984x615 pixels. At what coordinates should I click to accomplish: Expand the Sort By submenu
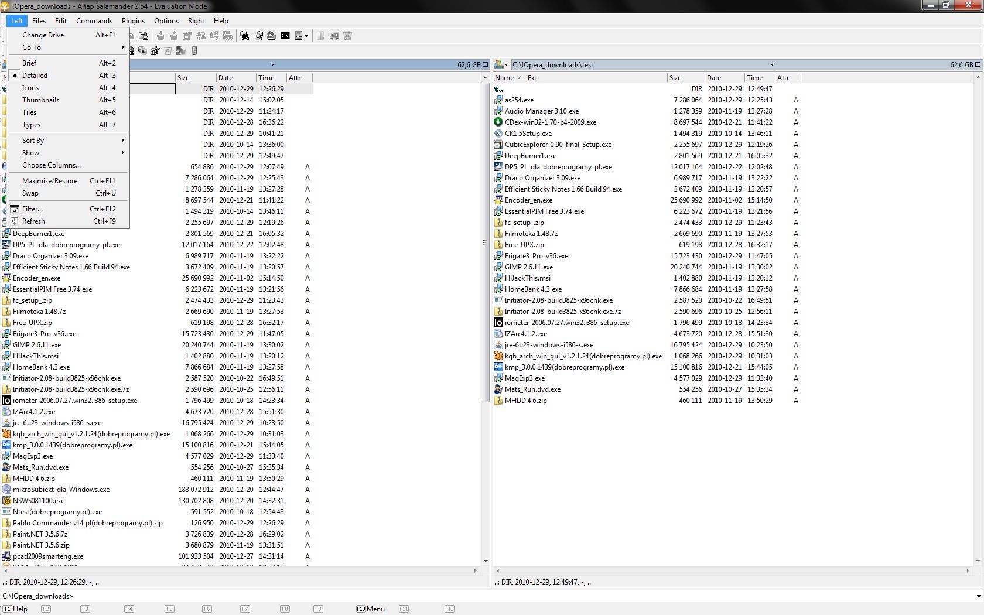(x=69, y=141)
